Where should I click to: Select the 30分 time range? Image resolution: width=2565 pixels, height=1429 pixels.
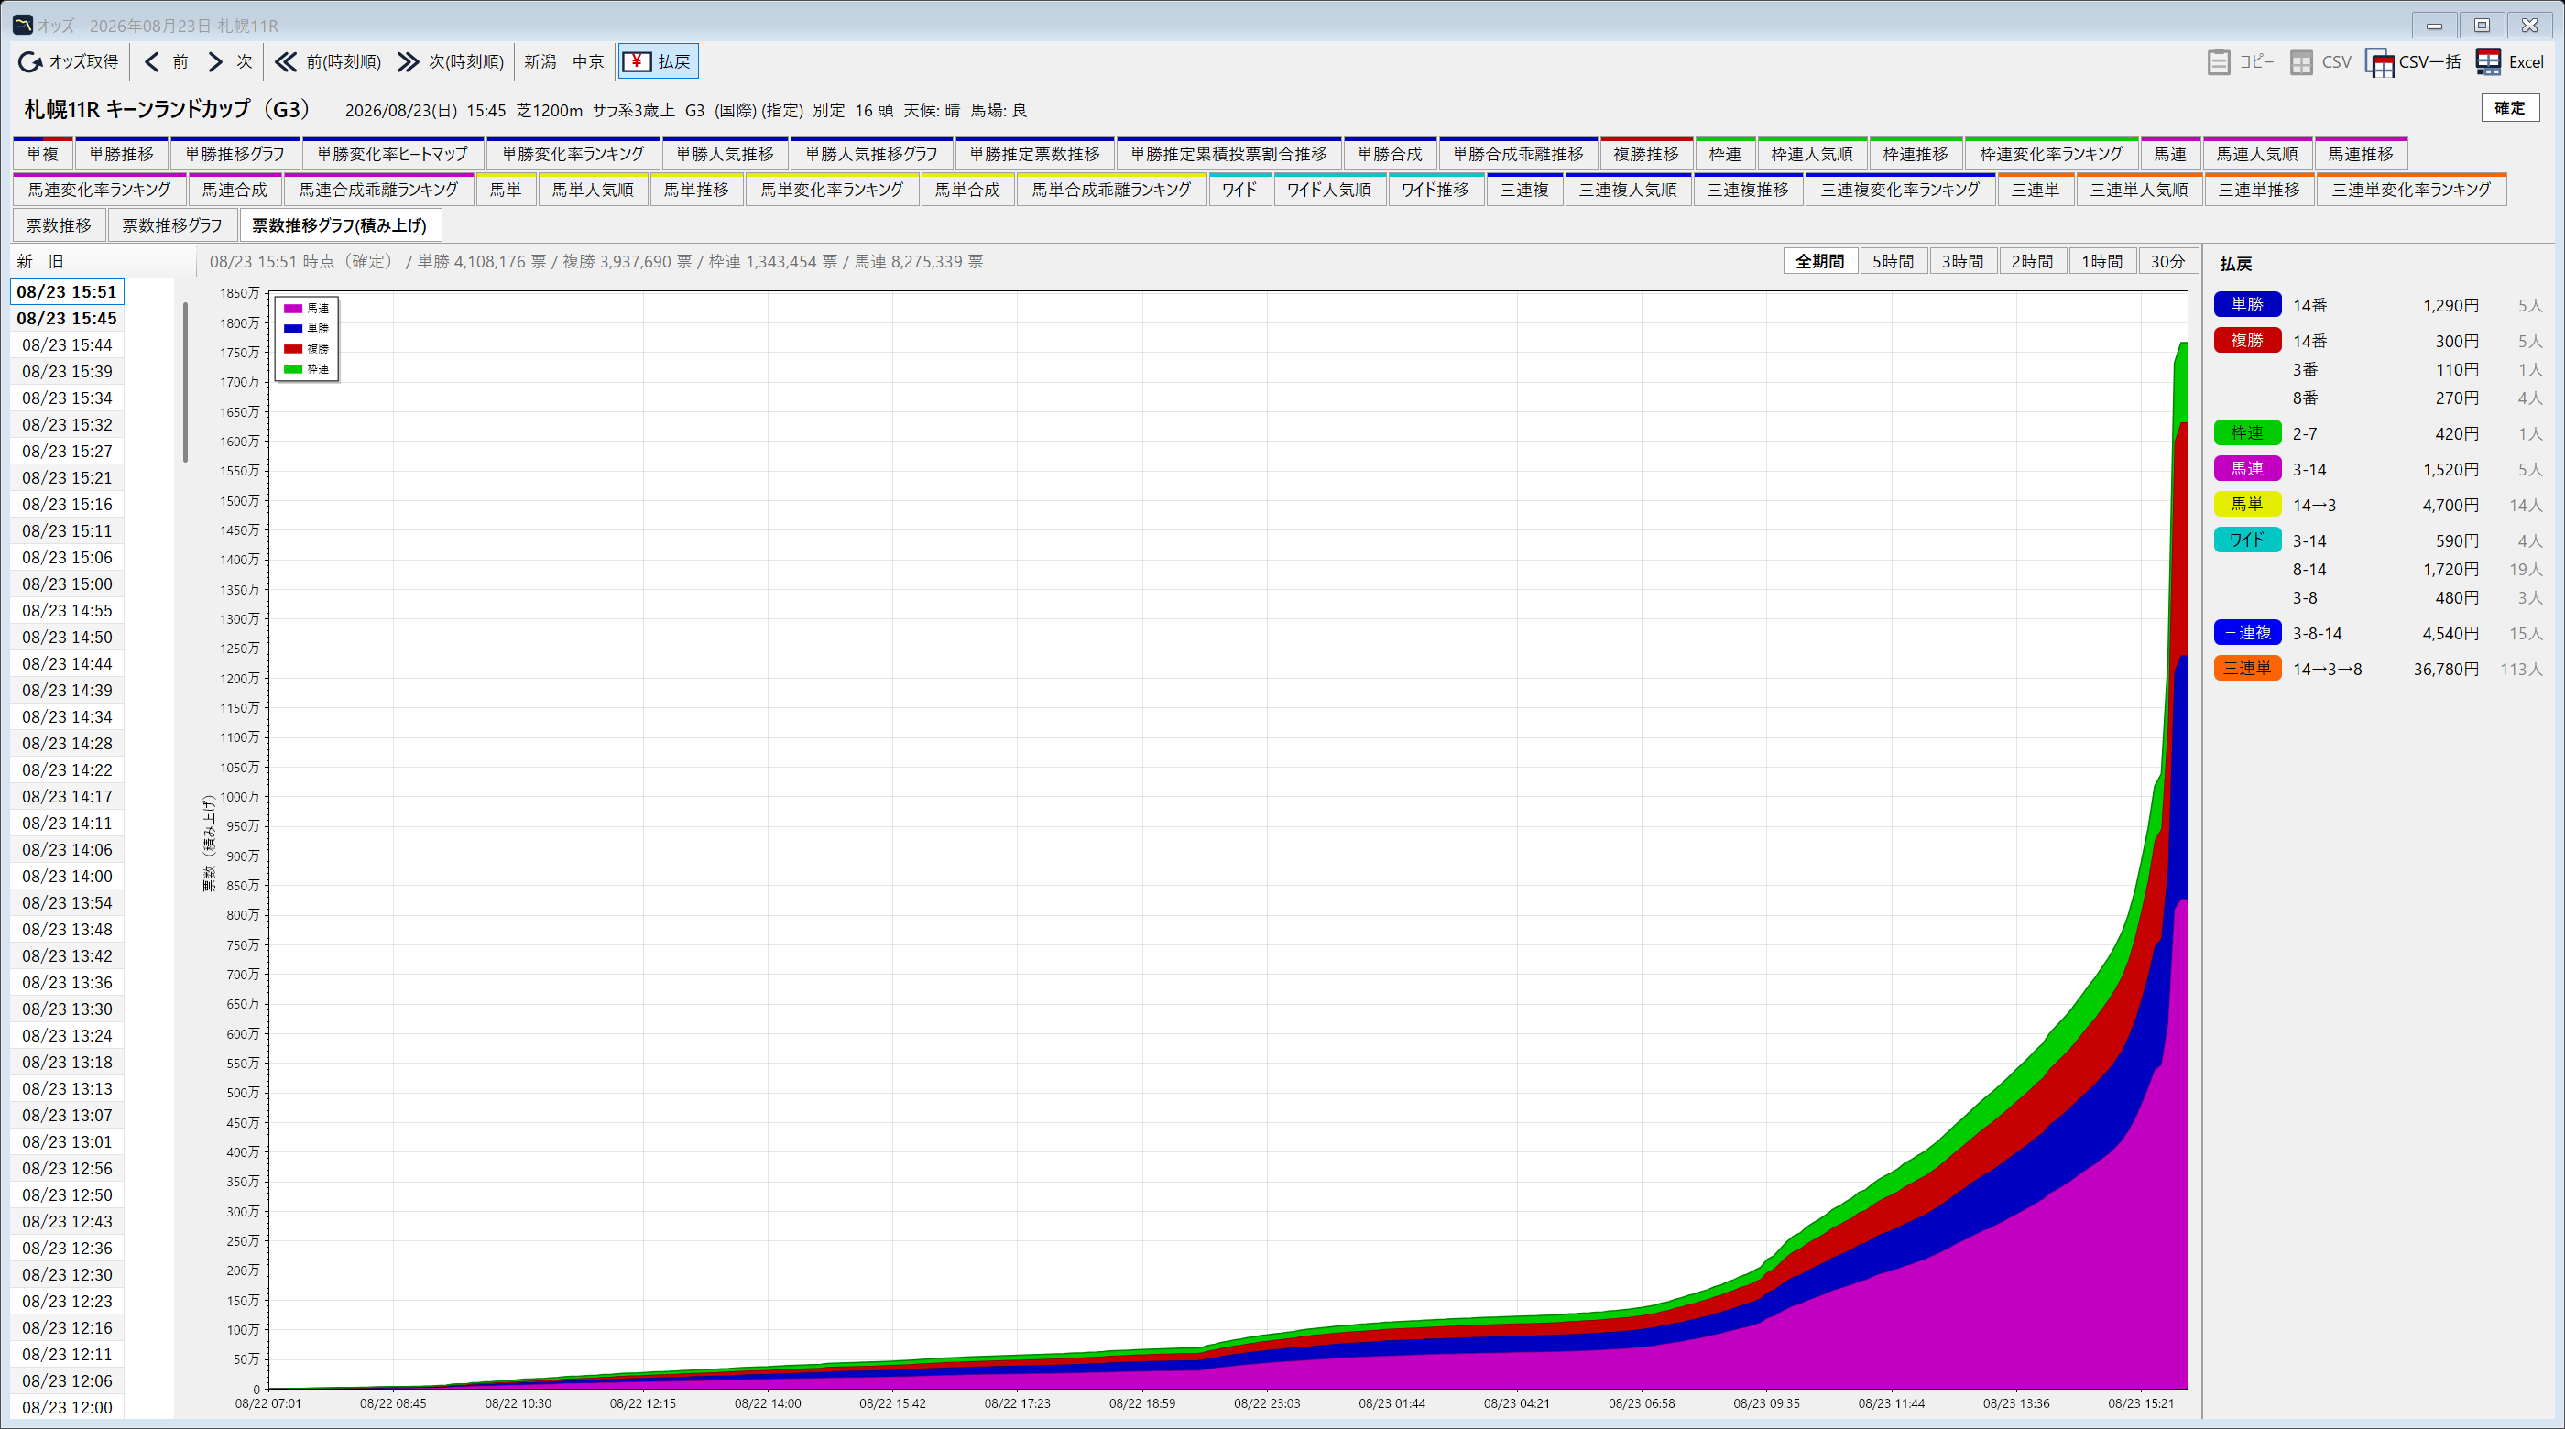[2167, 261]
